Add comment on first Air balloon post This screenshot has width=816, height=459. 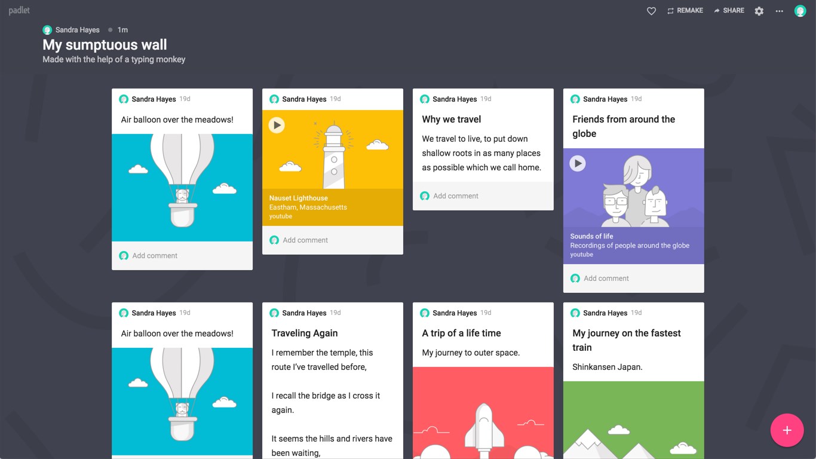155,256
